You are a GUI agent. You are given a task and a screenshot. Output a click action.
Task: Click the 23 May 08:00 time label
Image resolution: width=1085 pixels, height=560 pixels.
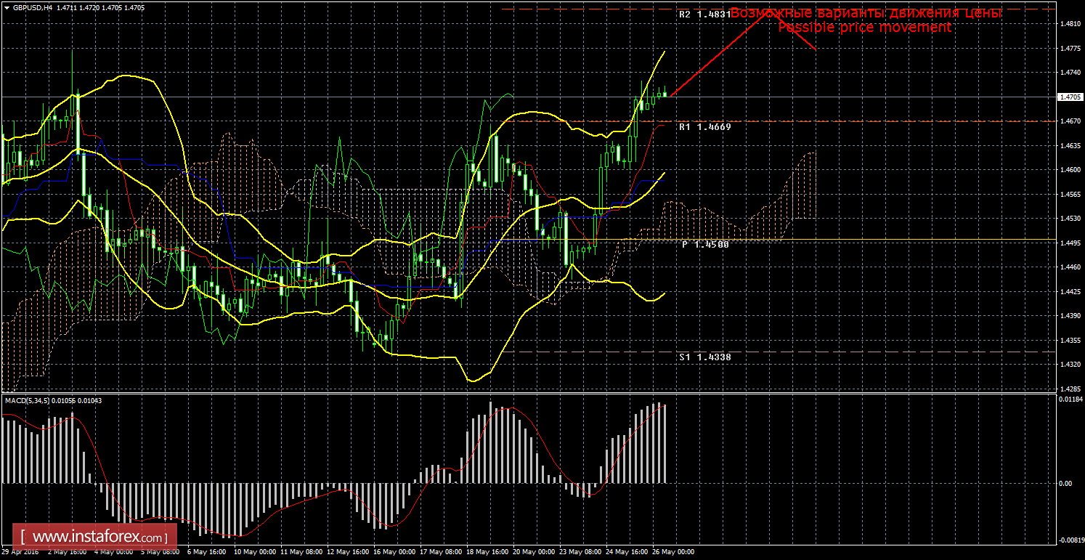[x=579, y=551]
